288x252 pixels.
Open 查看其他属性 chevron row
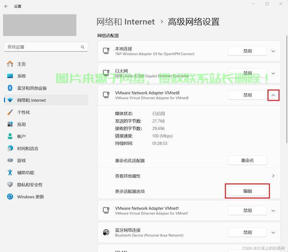pos(189,176)
